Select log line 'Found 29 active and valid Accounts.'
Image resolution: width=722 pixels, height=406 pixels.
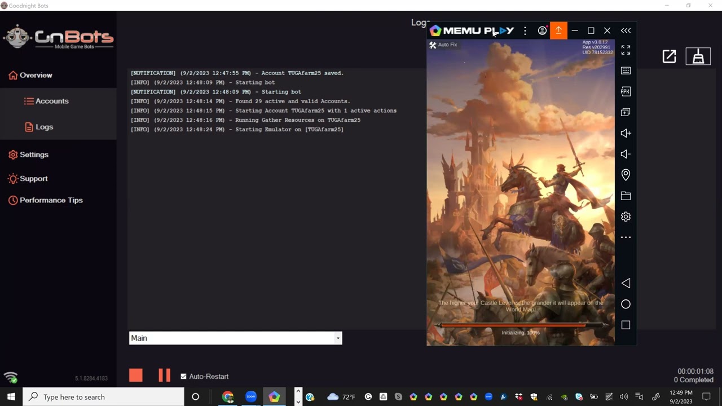point(240,101)
